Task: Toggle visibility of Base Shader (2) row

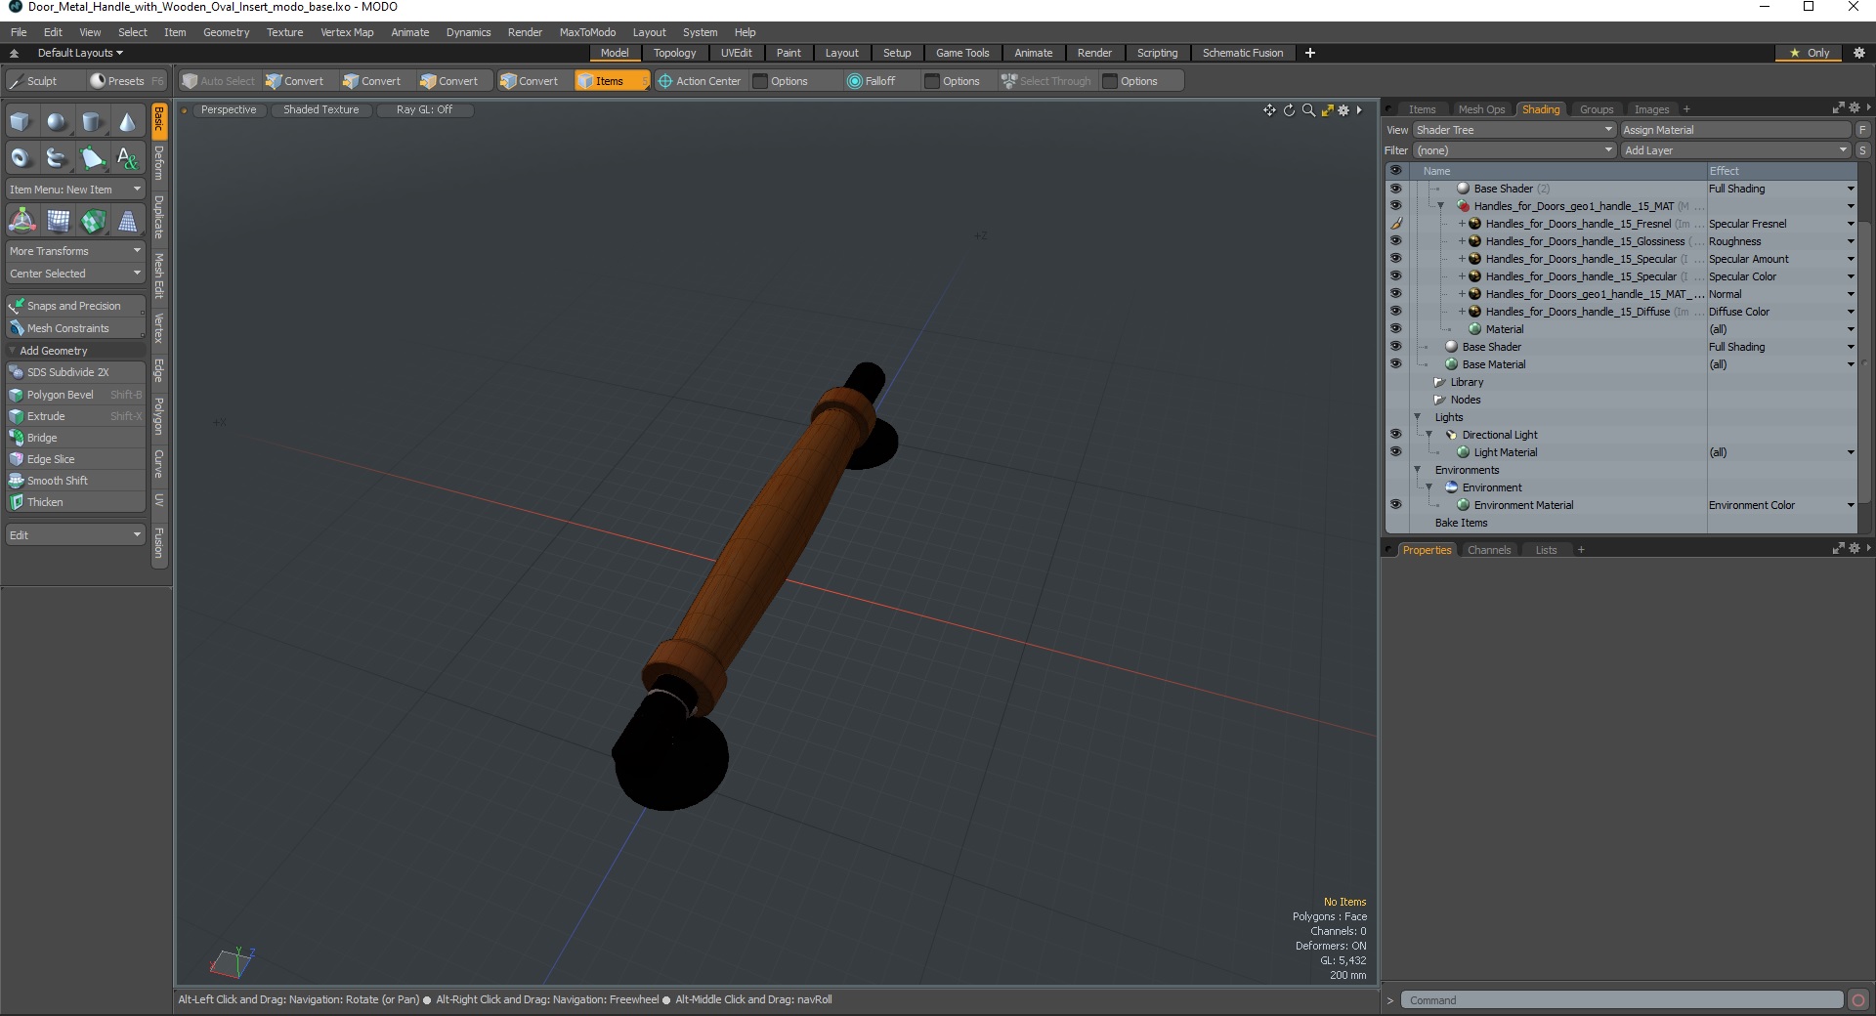Action: click(x=1395, y=189)
